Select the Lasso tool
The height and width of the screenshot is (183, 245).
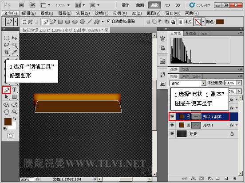click(6, 45)
